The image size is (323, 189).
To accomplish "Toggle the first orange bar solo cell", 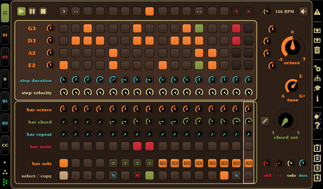I will pyautogui.click(x=64, y=163).
